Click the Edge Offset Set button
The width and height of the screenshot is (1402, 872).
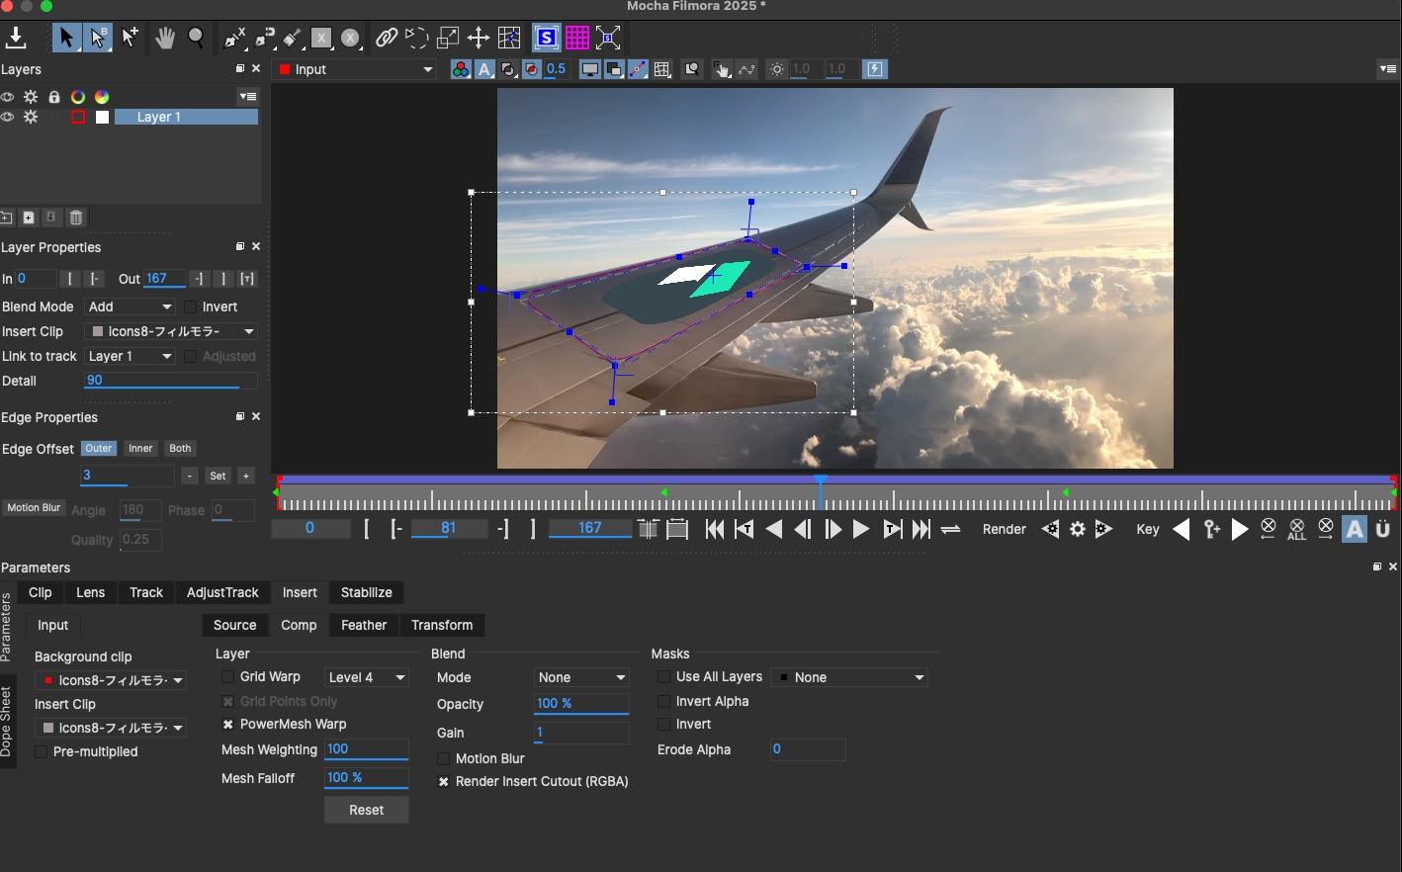point(218,476)
